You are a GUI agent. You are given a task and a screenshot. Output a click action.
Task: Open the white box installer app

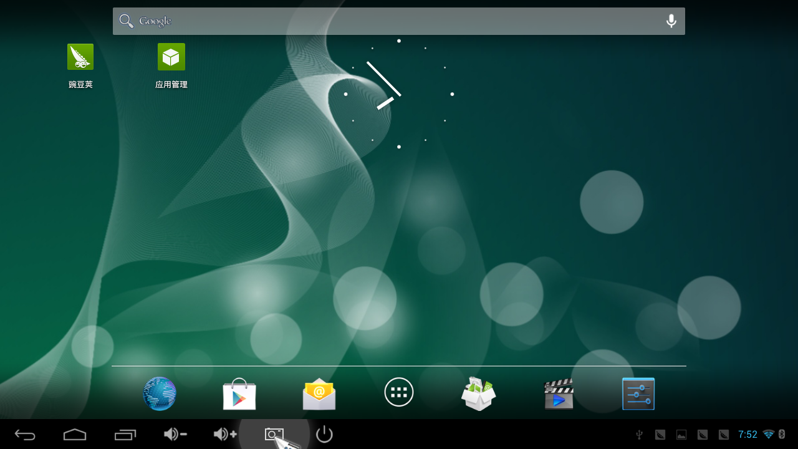click(479, 393)
